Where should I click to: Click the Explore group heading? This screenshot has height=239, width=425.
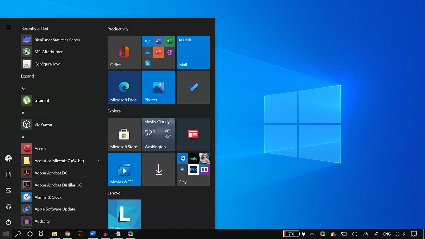point(114,111)
